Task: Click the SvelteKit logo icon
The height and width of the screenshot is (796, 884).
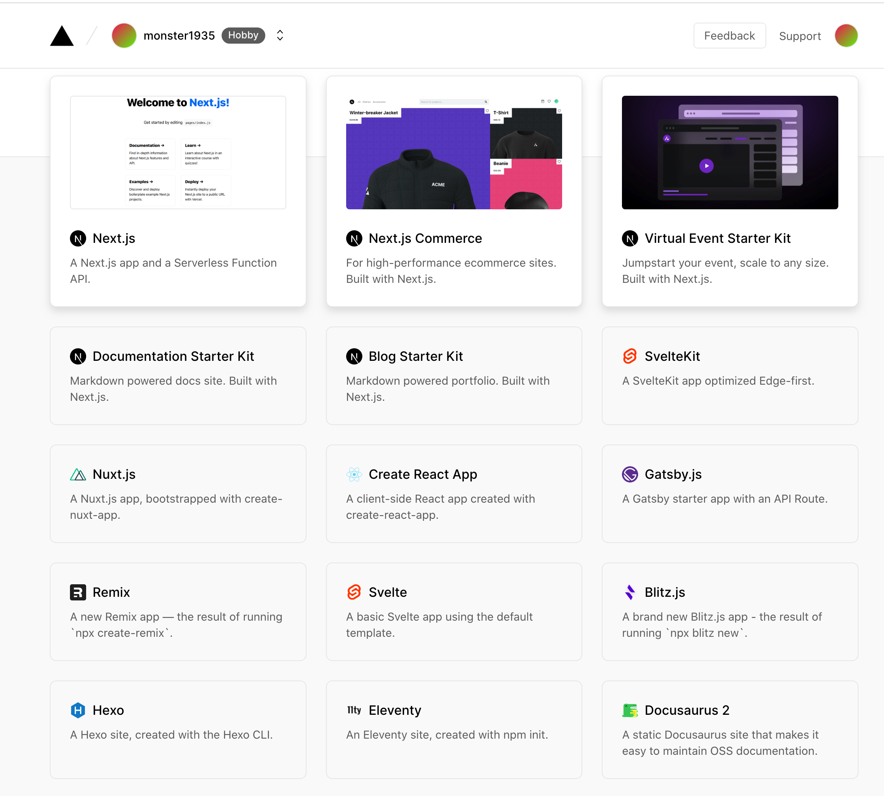Action: click(630, 356)
